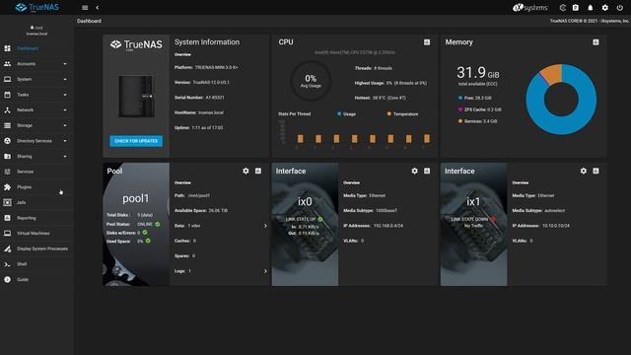The image size is (631, 355).
Task: Click the iXsystems logo in top bar
Action: (530, 8)
